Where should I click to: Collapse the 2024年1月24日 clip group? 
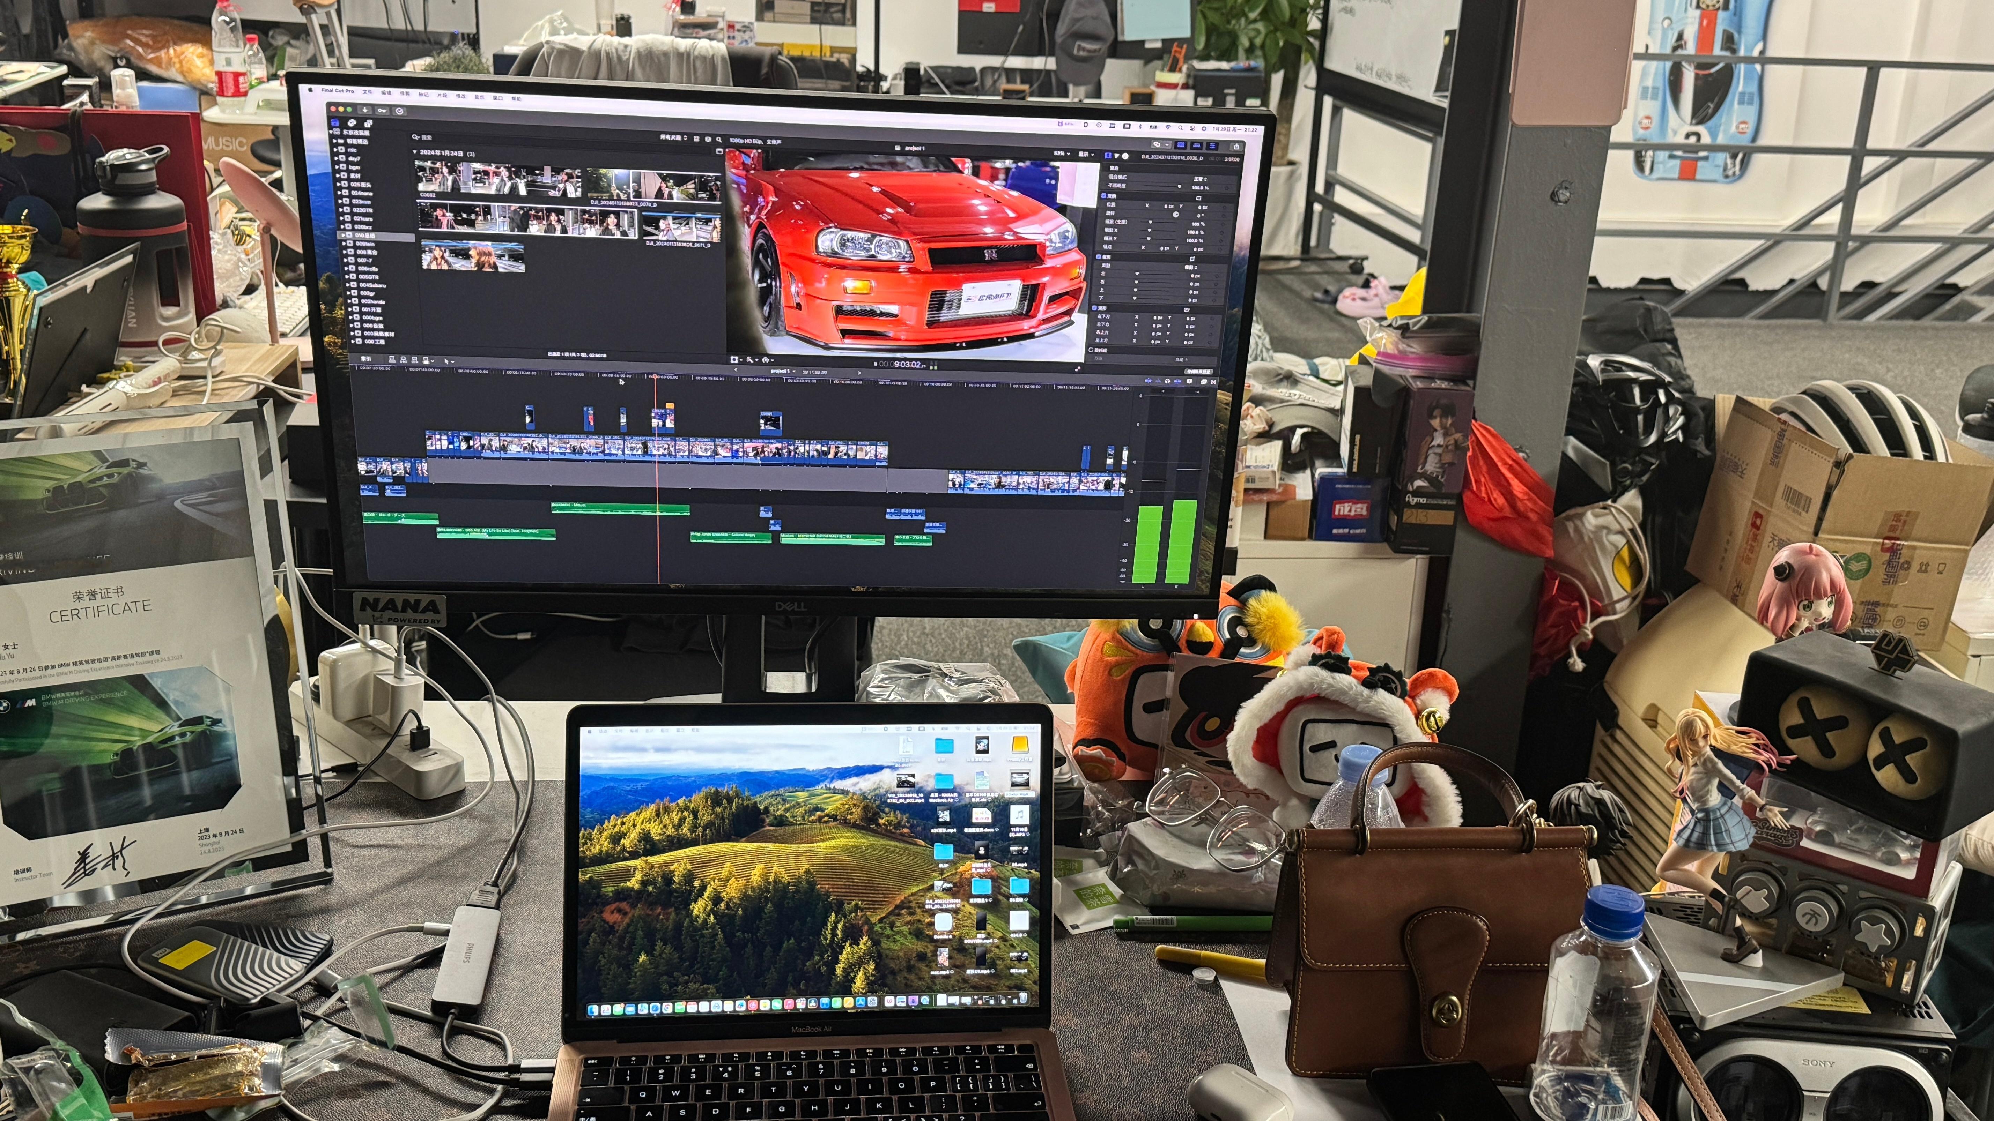point(415,152)
